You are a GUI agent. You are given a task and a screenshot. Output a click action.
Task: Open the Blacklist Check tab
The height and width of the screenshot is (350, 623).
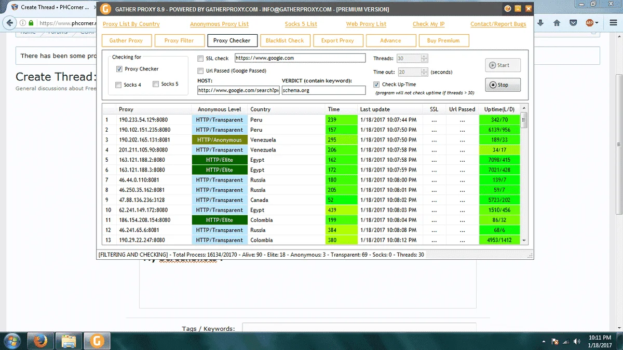pyautogui.click(x=285, y=40)
